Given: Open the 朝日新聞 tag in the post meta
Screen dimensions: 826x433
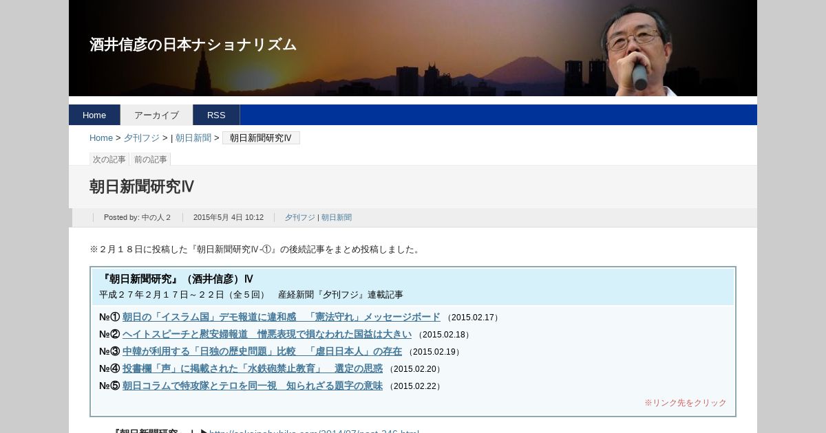Looking at the screenshot, I should pos(337,217).
